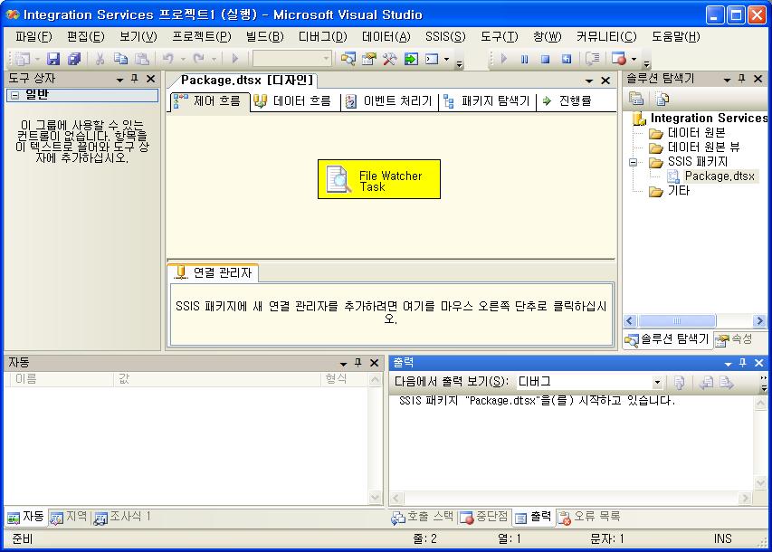Open the empty solution configuration combo box
This screenshot has width=772, height=552.
(x=292, y=59)
